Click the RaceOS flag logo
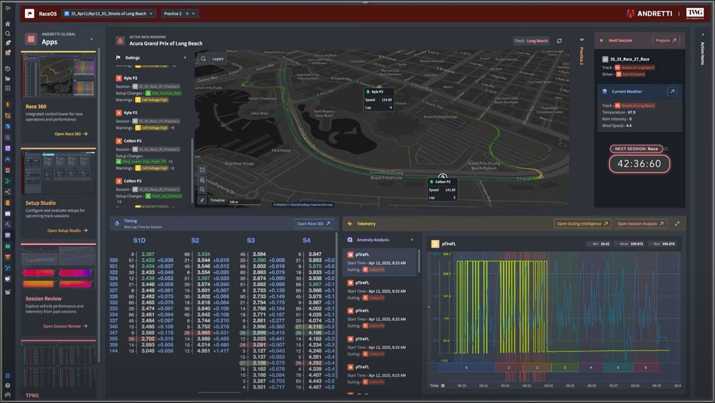715x403 pixels. pyautogui.click(x=29, y=14)
